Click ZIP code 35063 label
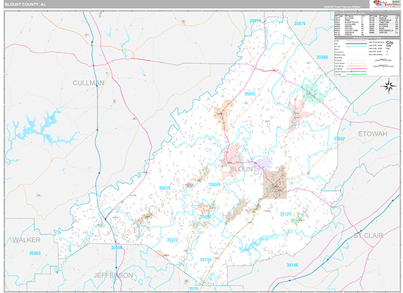Image resolution: width=403 pixels, height=293 pixels. 31,253
